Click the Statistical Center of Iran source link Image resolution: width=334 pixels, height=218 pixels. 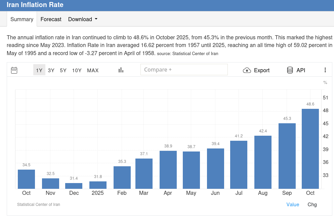tap(195, 54)
